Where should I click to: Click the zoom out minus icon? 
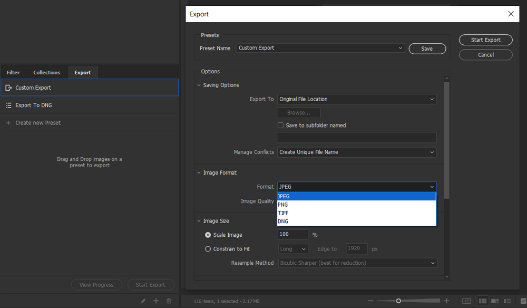[x=370, y=301]
